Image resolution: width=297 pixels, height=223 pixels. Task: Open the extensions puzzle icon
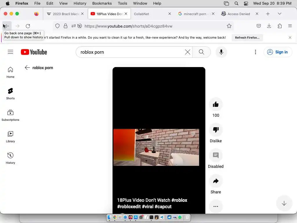click(280, 26)
